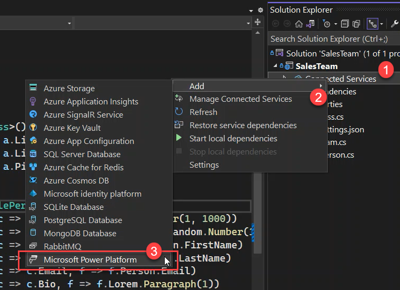400x290 pixels.
Task: Click the Azure Key Vault icon
Action: pos(33,127)
